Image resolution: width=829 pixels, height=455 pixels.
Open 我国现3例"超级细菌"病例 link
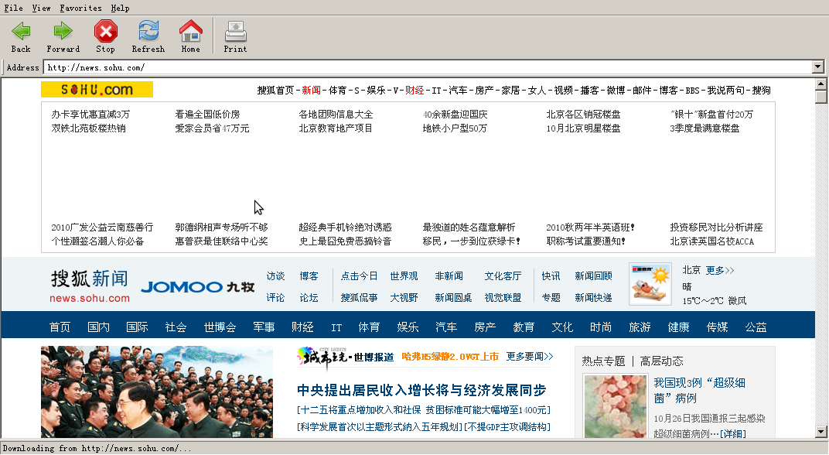(x=699, y=391)
